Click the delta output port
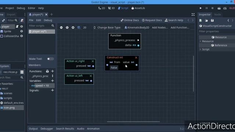 point(138,45)
